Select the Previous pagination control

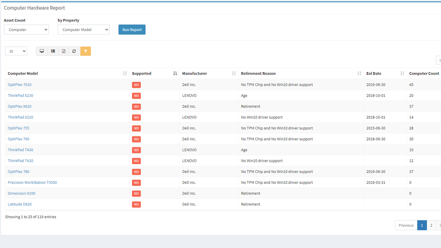click(x=406, y=225)
